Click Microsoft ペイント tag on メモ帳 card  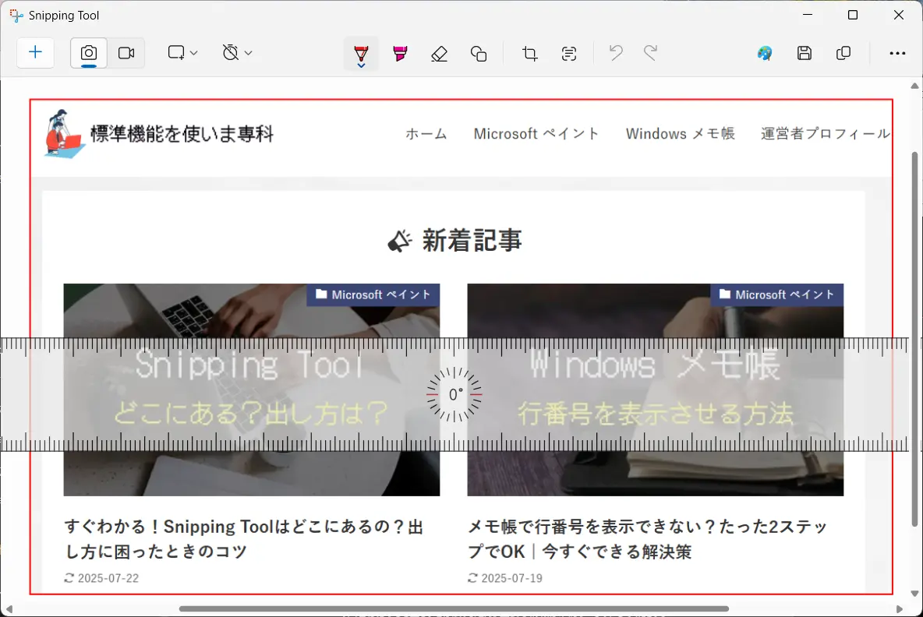[777, 294]
